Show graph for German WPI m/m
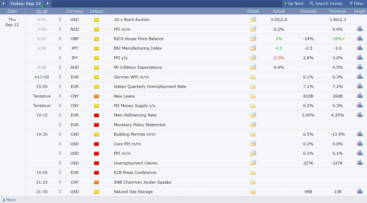The width and height of the screenshot is (367, 203). tap(360, 77)
